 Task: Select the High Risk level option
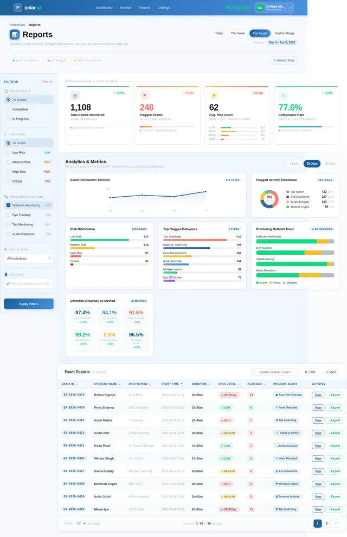[9, 172]
